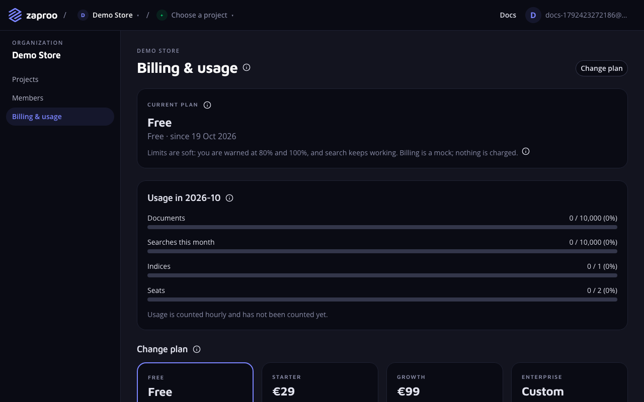Click the Indices '0 / 1 (0%)' value
Image resolution: width=644 pixels, height=402 pixels.
[x=602, y=266]
